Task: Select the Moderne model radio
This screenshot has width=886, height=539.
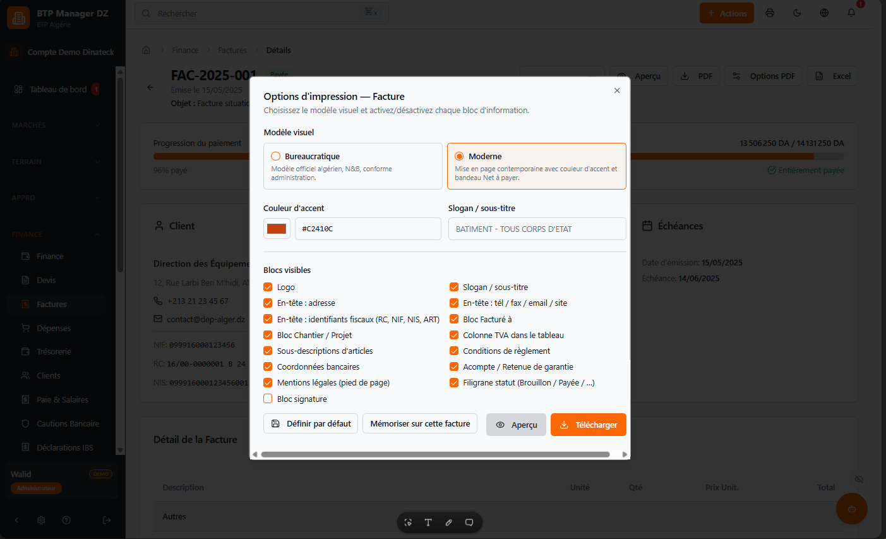Action: [x=459, y=156]
